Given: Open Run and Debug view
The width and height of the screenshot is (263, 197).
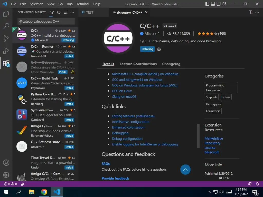Looking at the screenshot, I should 6,51.
